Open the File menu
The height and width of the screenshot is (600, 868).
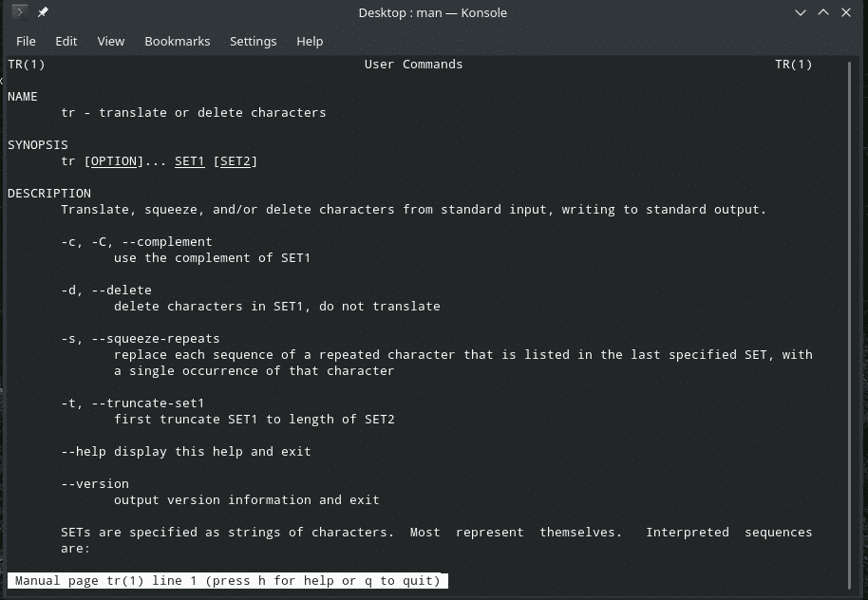tap(26, 41)
